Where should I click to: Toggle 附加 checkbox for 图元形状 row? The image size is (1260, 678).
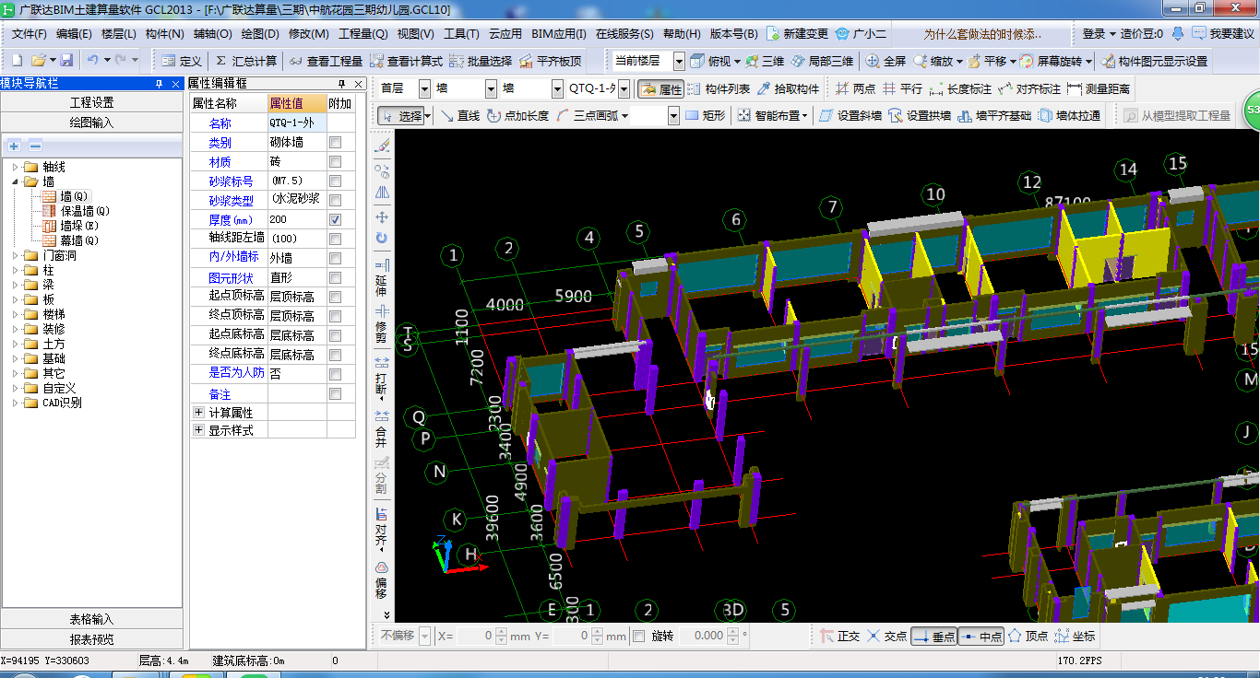[336, 277]
